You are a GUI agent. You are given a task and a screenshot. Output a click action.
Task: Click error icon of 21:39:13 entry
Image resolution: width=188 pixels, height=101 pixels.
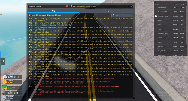coord(29,78)
